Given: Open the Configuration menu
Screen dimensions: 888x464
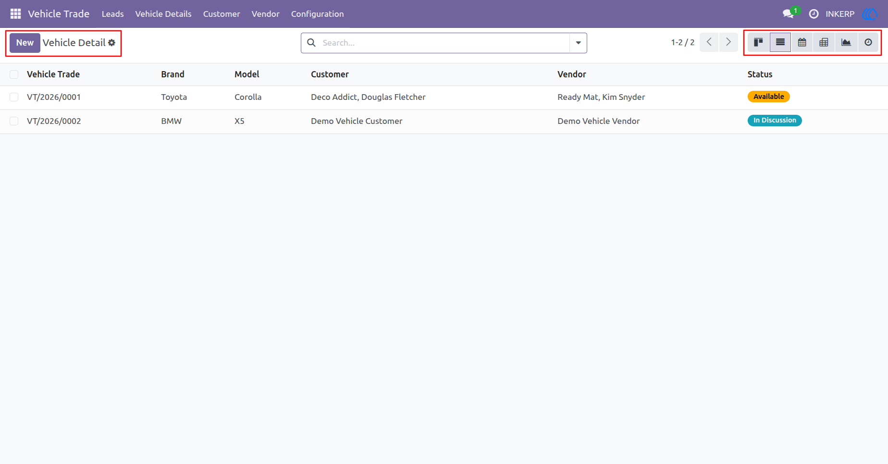Looking at the screenshot, I should 317,14.
